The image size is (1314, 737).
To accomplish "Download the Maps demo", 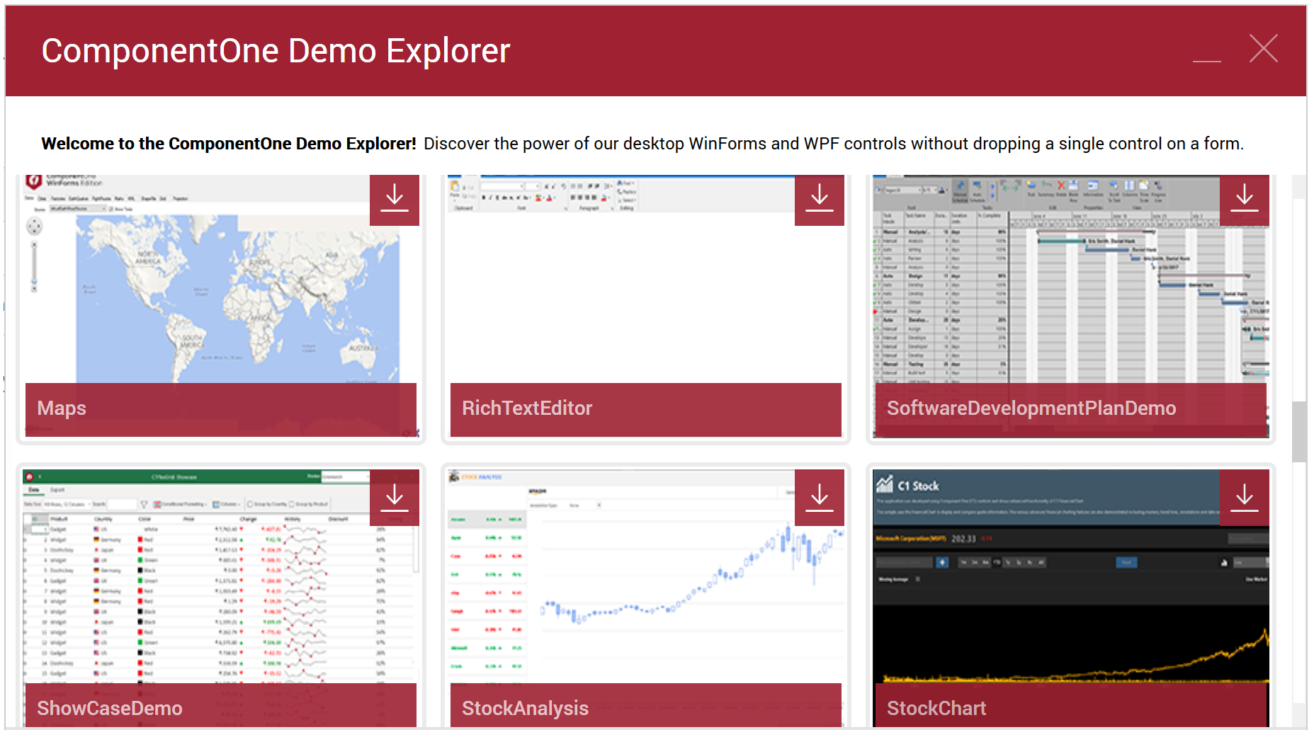I will (395, 199).
